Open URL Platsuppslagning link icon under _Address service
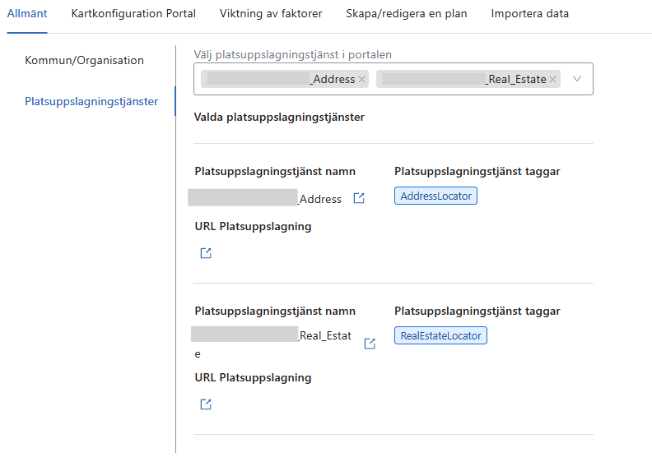 [x=206, y=253]
